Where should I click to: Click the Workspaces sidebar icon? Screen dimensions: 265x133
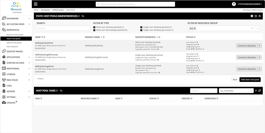pos(4,30)
